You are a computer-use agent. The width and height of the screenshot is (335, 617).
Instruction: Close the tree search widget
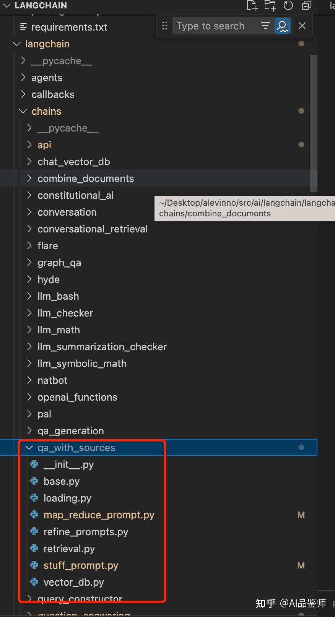[x=302, y=26]
